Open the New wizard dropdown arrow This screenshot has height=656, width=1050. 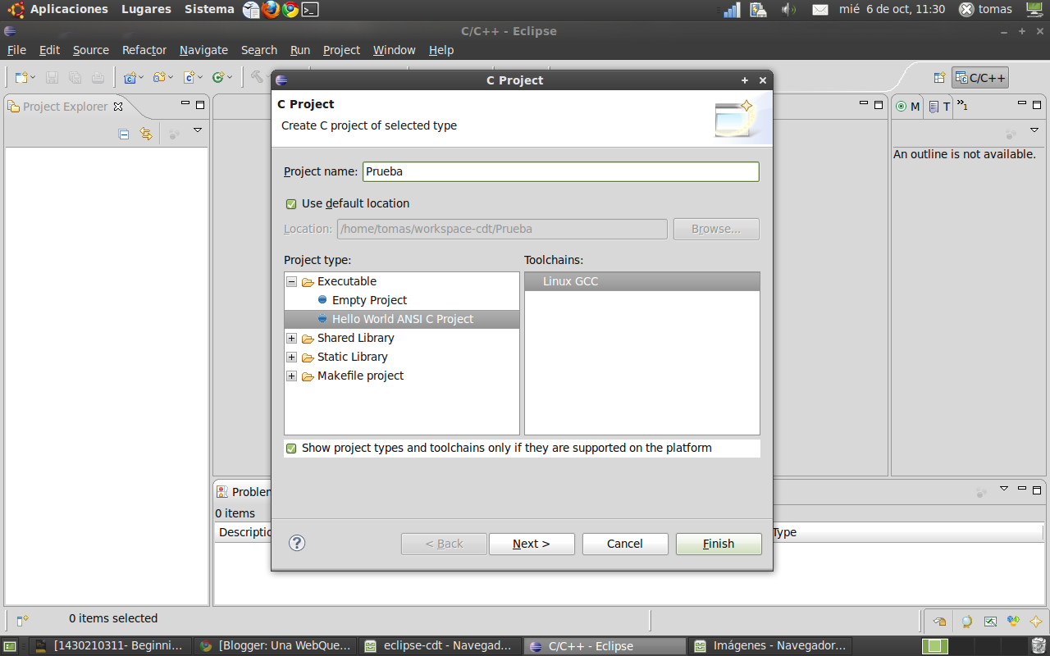click(x=33, y=78)
